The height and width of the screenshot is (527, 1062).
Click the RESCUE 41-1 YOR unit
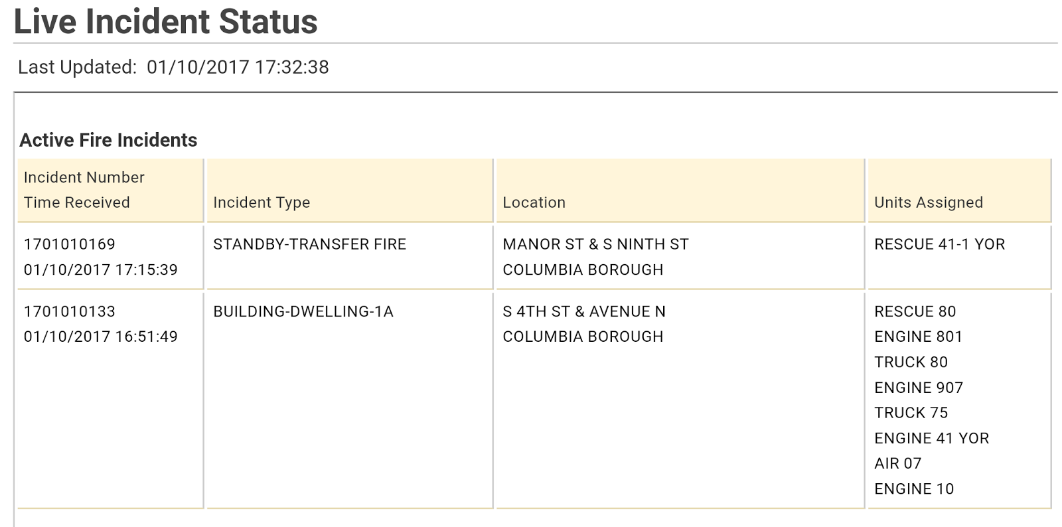939,244
